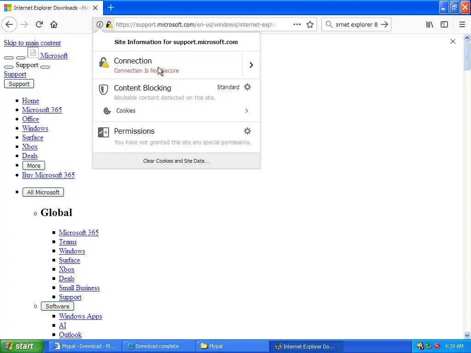Switch to Download complete taskbar item
Image resolution: width=471 pixels, height=353 pixels.
pos(159,347)
